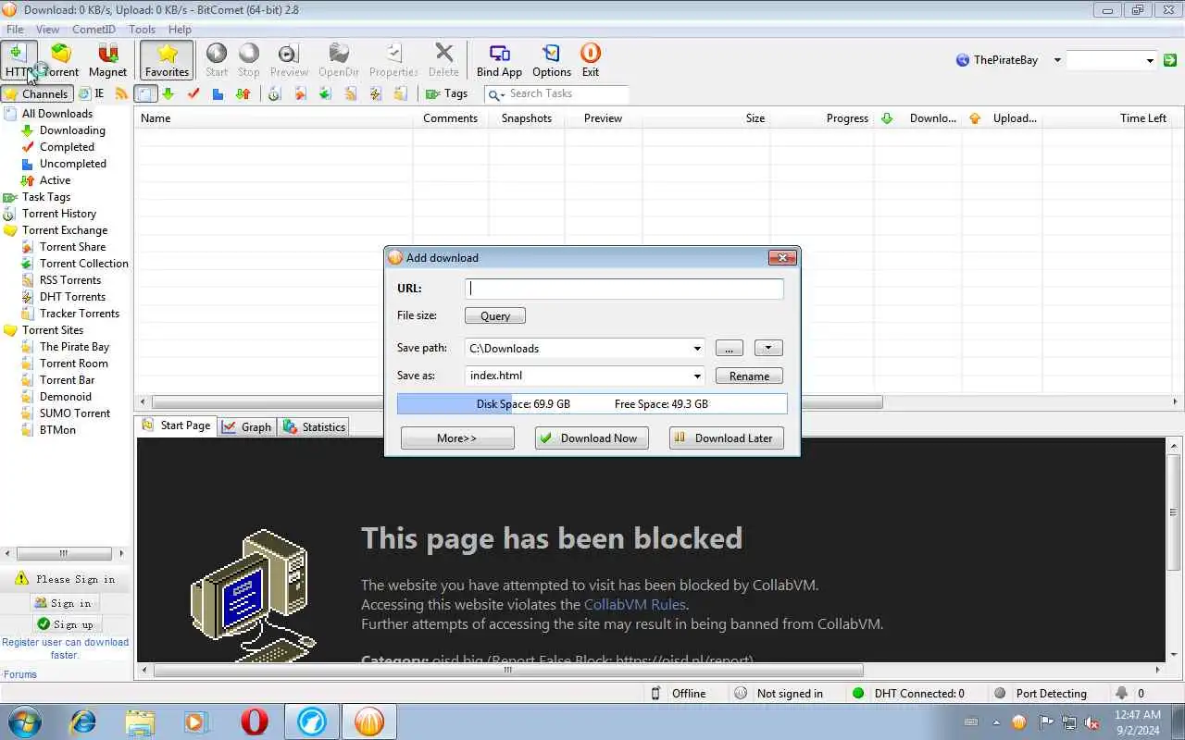This screenshot has width=1185, height=740.
Task: Click the Sign in button
Action: click(63, 603)
